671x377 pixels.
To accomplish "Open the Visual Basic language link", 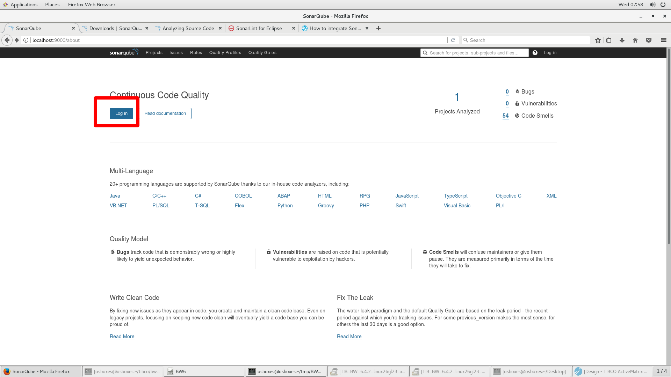I will click(x=457, y=206).
